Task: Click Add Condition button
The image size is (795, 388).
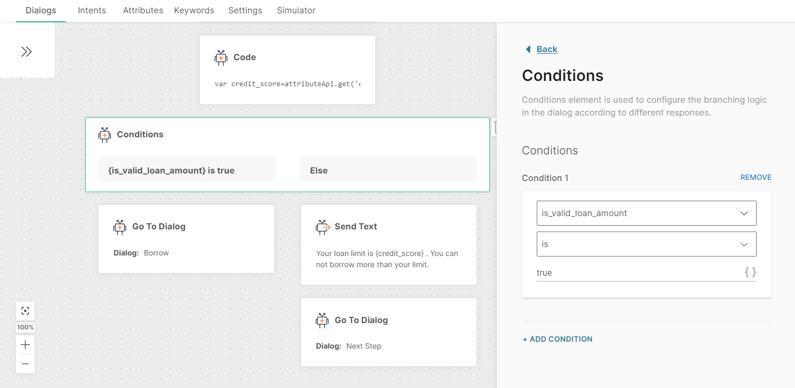Action: pos(558,339)
